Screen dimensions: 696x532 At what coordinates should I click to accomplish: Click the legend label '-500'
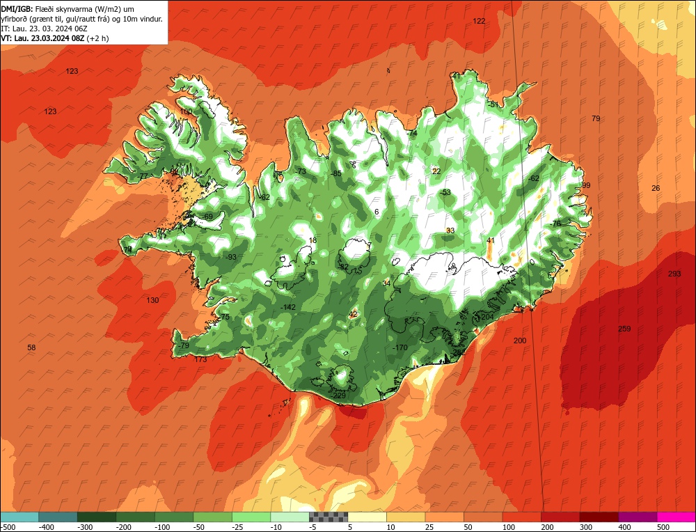pos(8,527)
